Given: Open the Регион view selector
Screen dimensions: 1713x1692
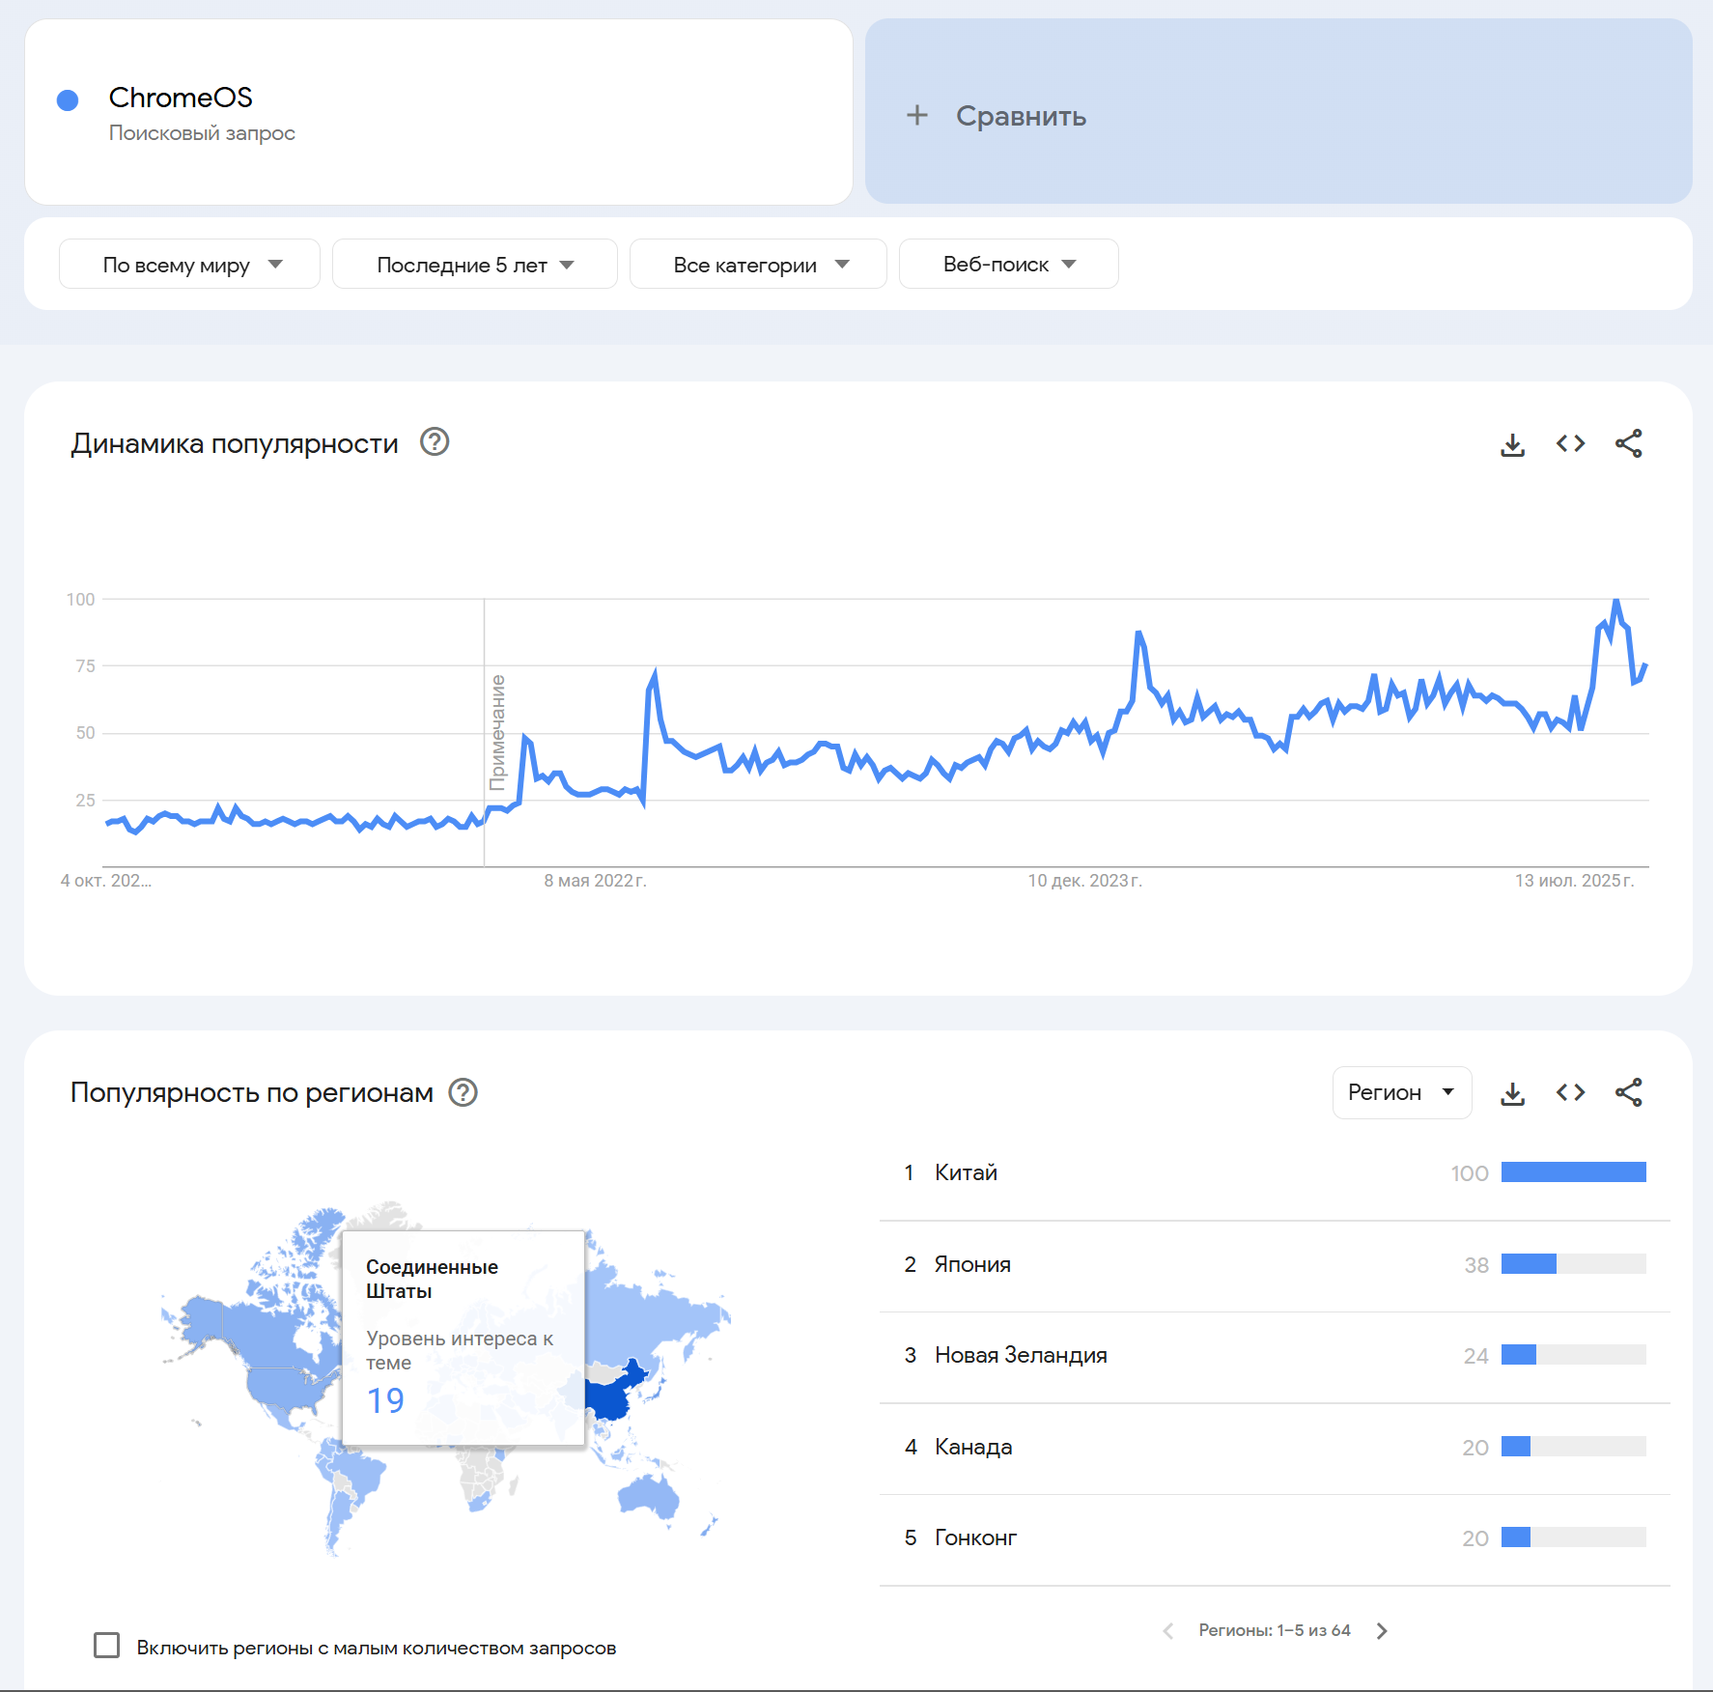Looking at the screenshot, I should [1401, 1093].
